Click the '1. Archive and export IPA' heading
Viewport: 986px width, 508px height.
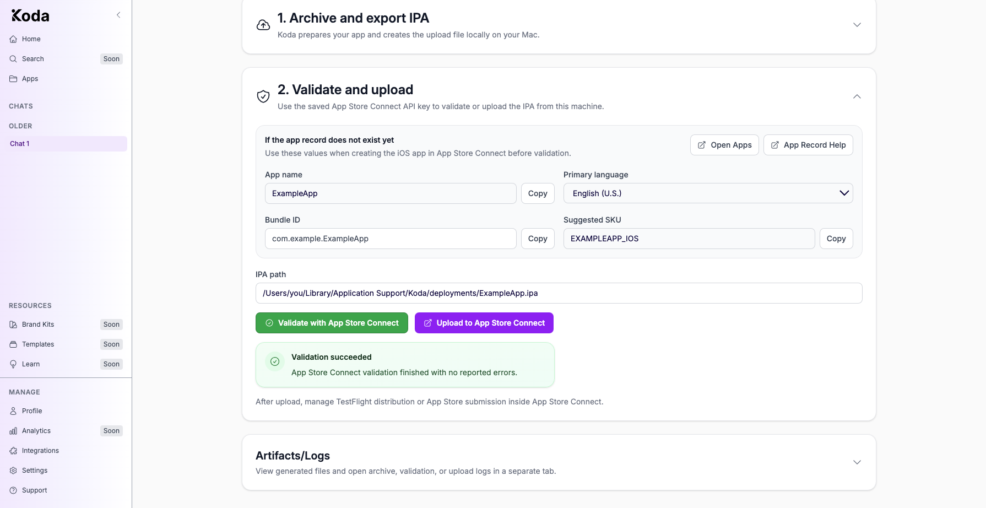tap(353, 18)
